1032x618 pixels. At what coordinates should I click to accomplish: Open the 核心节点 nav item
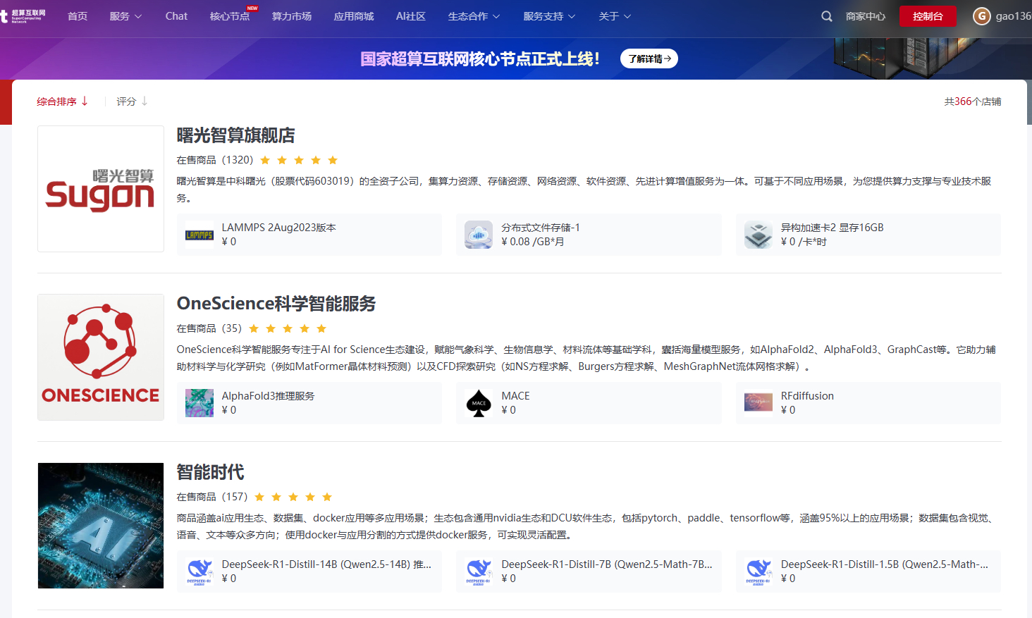[230, 16]
